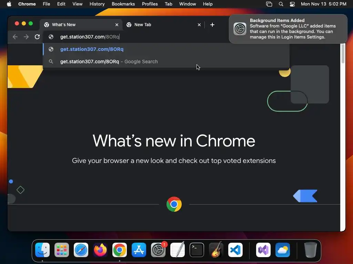This screenshot has height=264, width=353.
Task: Switch to the What's New tab
Action: (x=81, y=25)
